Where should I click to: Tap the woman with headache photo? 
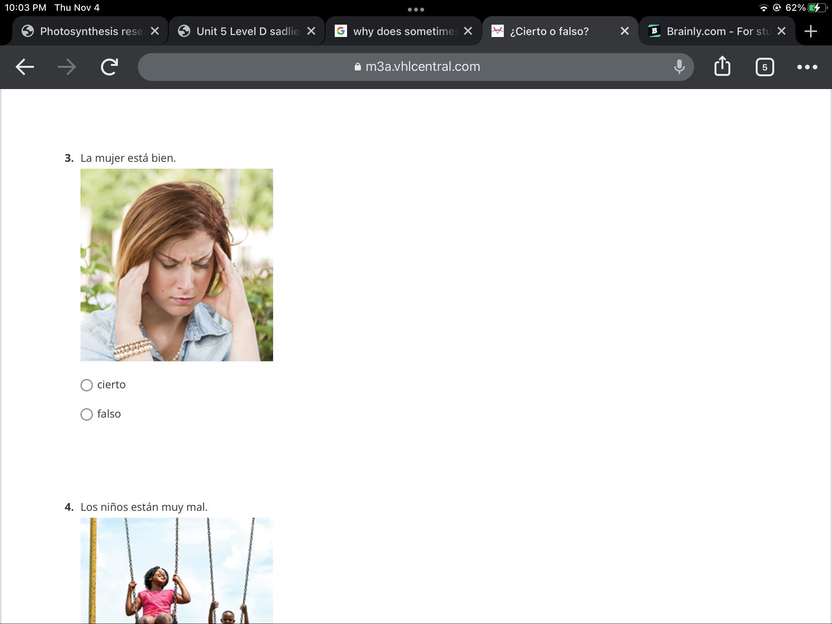coord(177,265)
